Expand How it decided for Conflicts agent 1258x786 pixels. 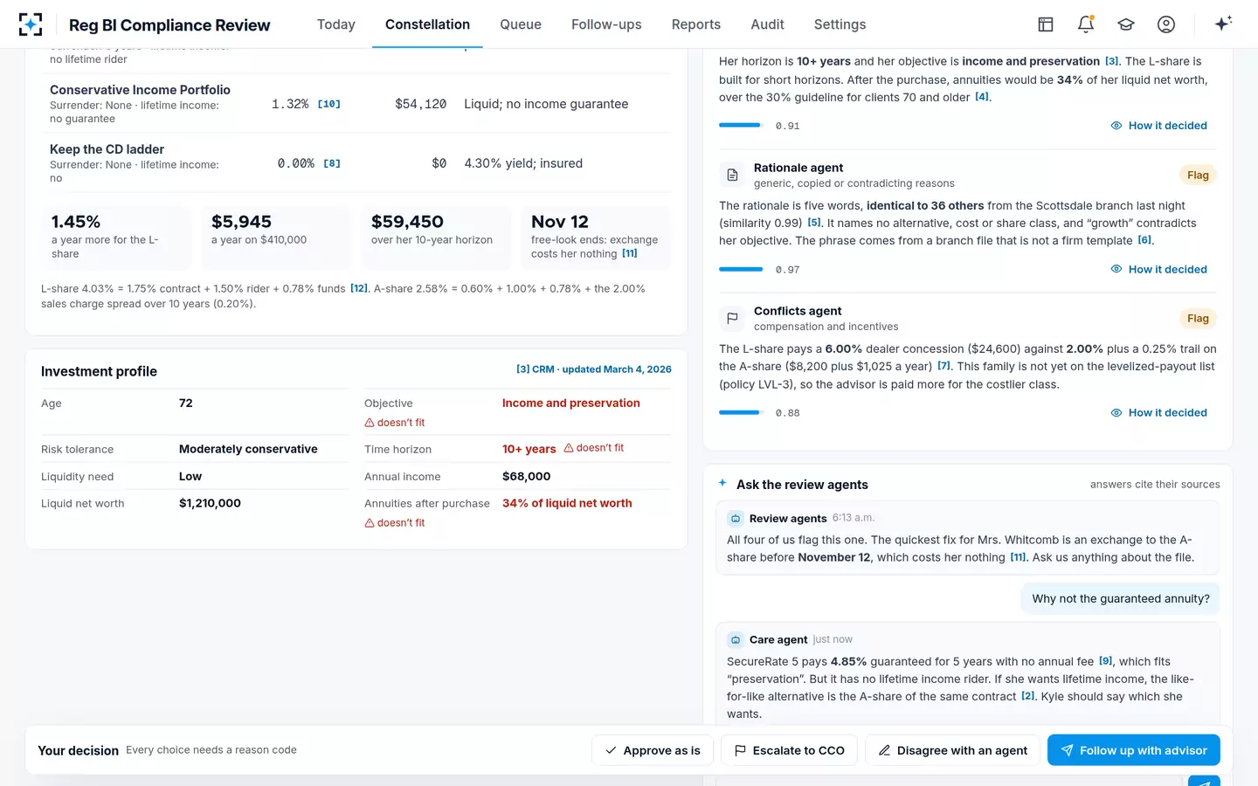[1158, 412]
